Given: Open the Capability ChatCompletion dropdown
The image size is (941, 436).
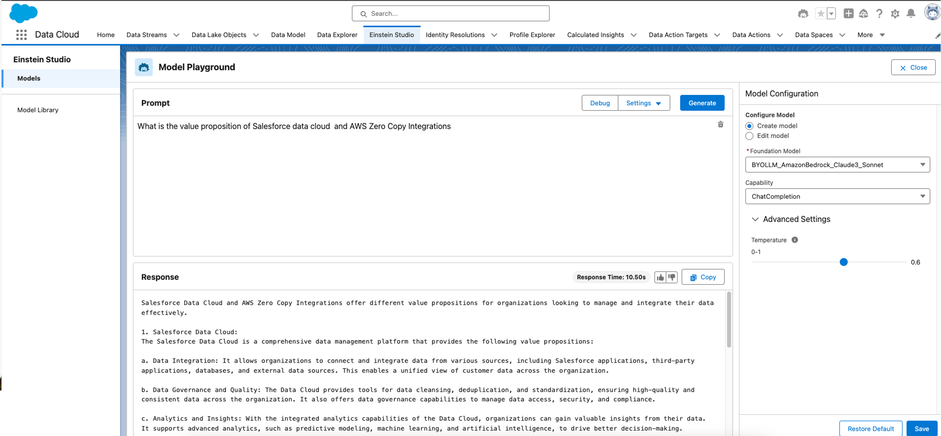Looking at the screenshot, I should (837, 197).
